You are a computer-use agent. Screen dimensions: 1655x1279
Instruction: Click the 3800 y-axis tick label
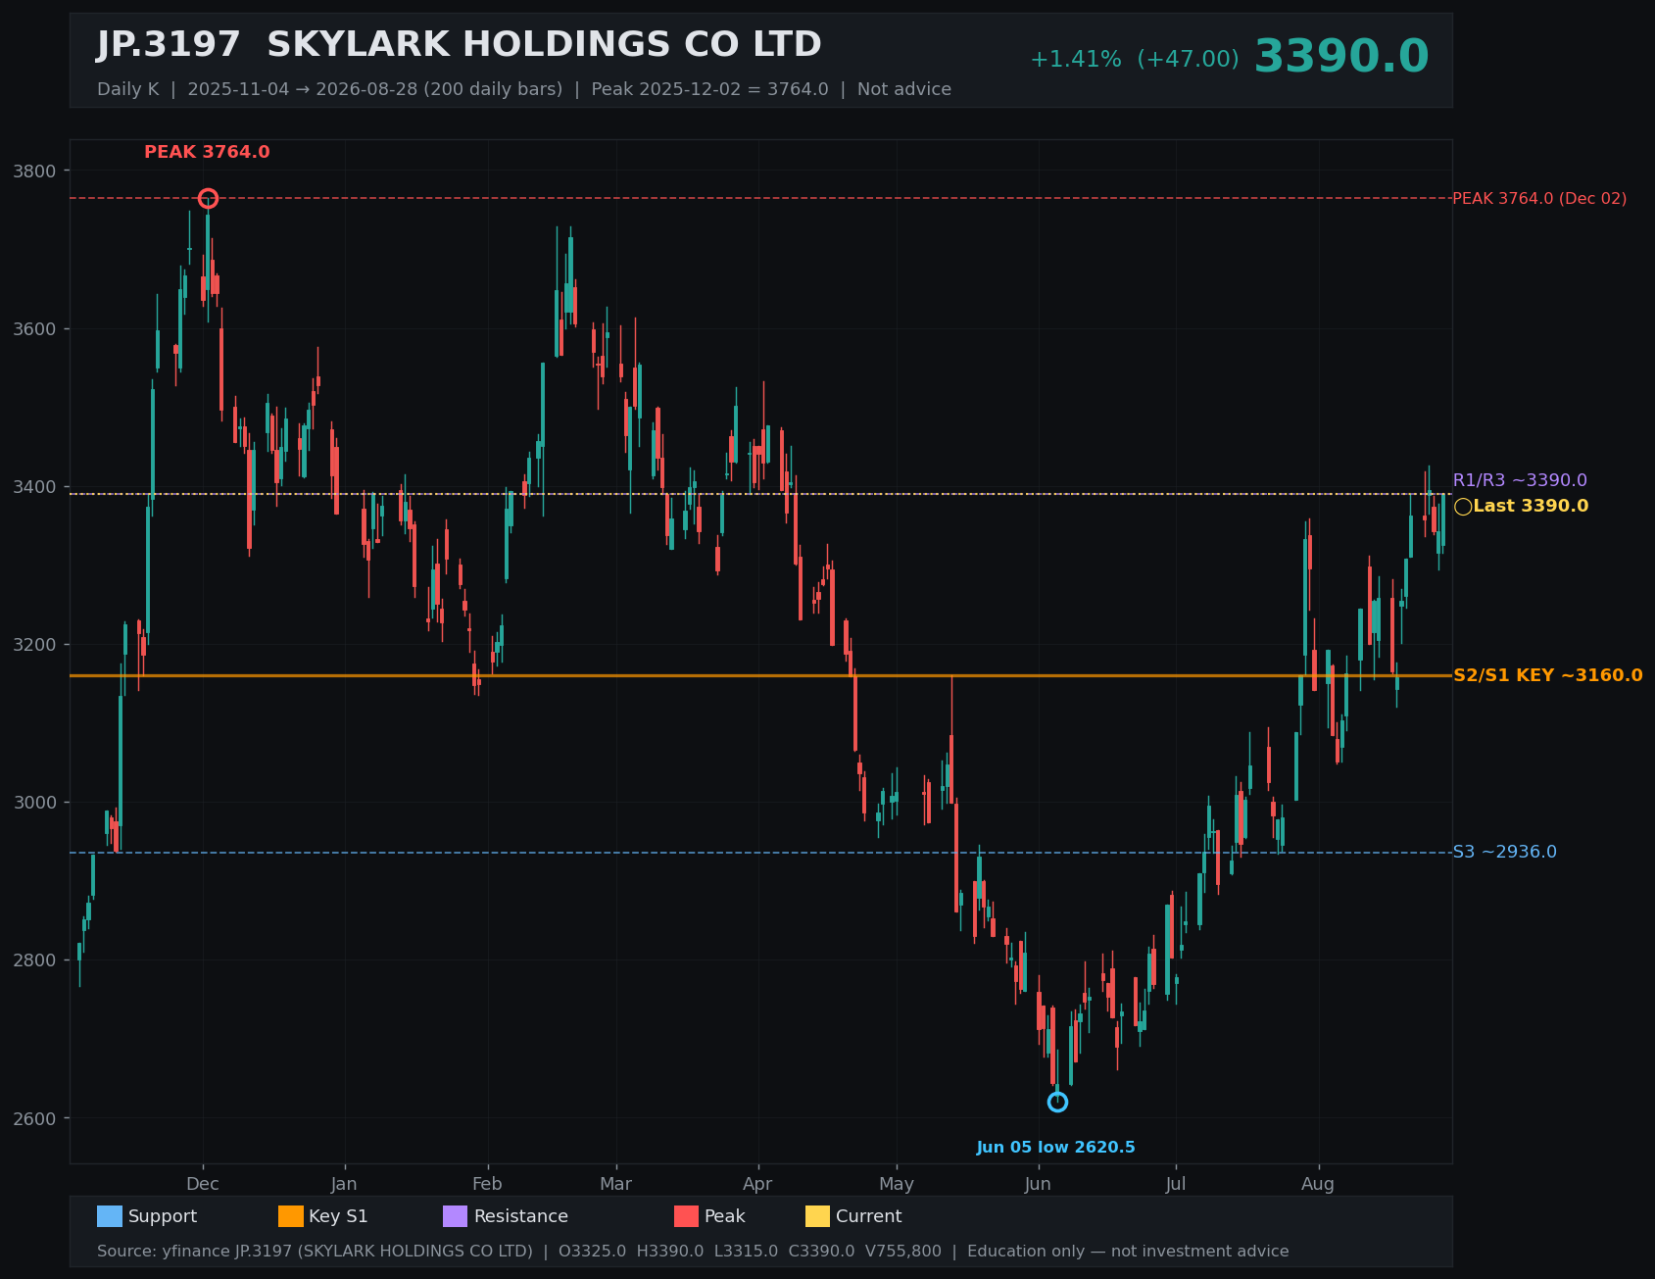pyautogui.click(x=35, y=172)
